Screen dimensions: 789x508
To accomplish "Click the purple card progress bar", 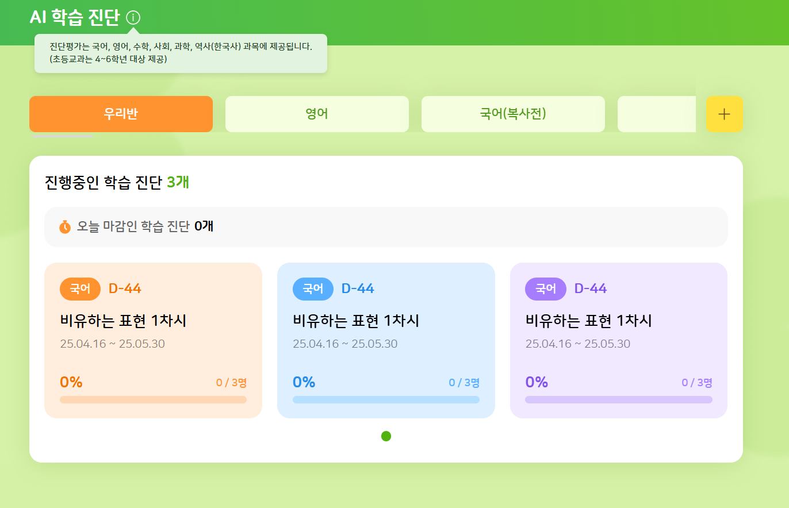I will point(618,399).
